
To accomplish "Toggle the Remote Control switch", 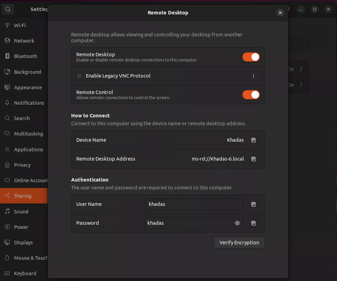I will click(251, 95).
